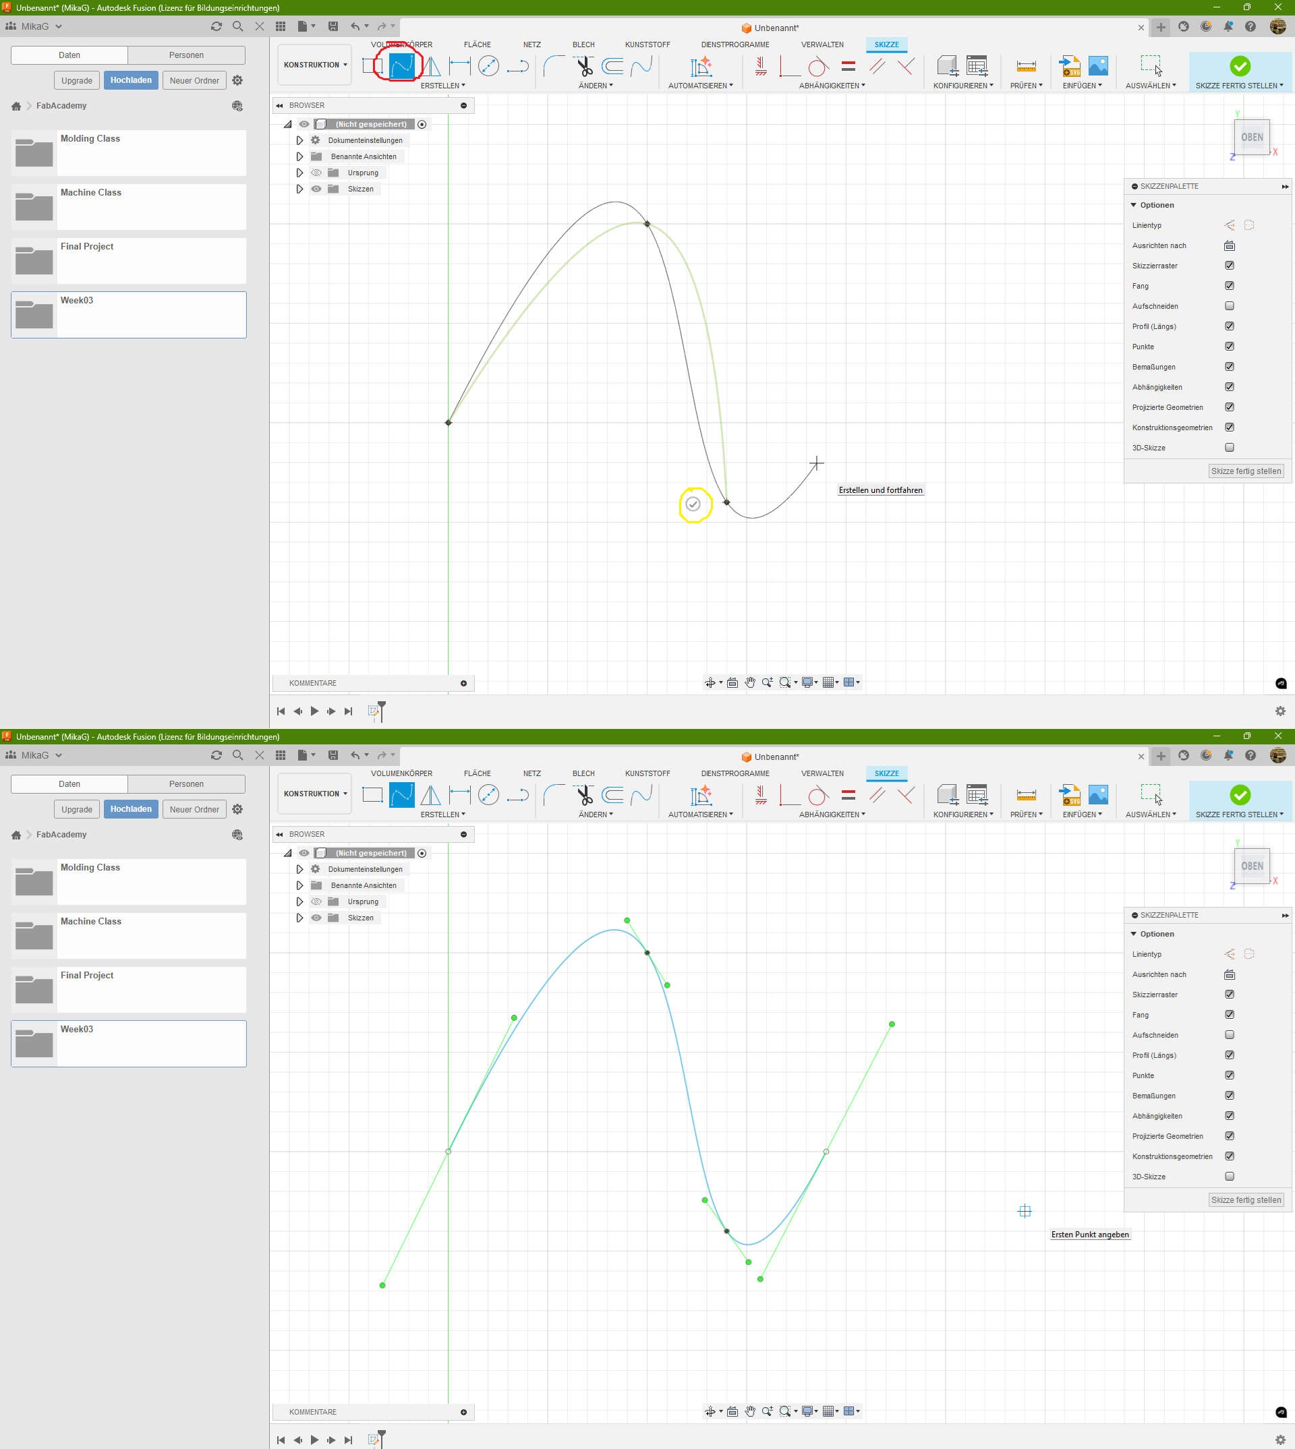Undo the last action in the upper Fusion window
Viewport: 1295px width, 1449px height.
(x=355, y=26)
